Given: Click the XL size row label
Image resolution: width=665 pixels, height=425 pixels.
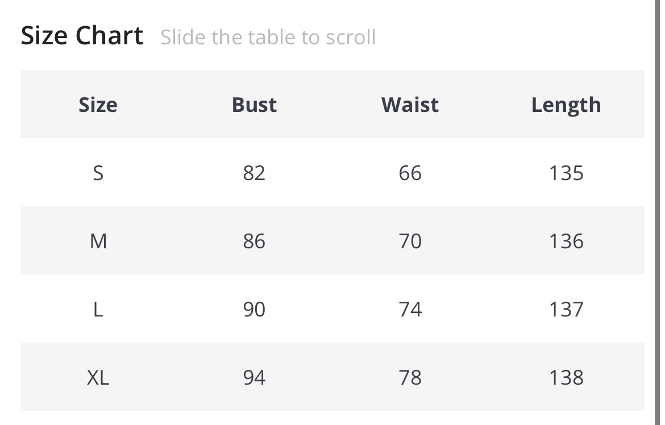Looking at the screenshot, I should (98, 377).
